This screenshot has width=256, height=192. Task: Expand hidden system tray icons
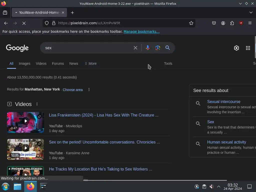(219, 186)
